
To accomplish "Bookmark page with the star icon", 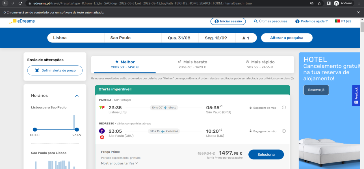I will (319, 3).
